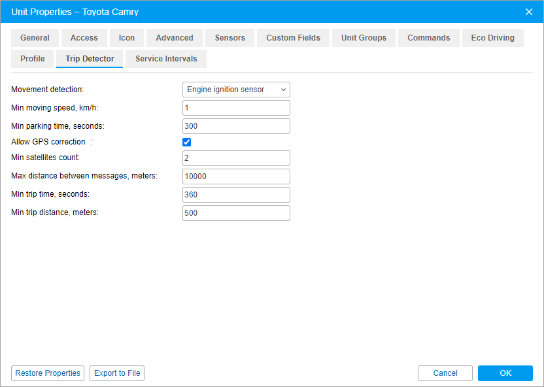Switch to the Access tab
Viewport: 544px width, 387px height.
point(84,38)
